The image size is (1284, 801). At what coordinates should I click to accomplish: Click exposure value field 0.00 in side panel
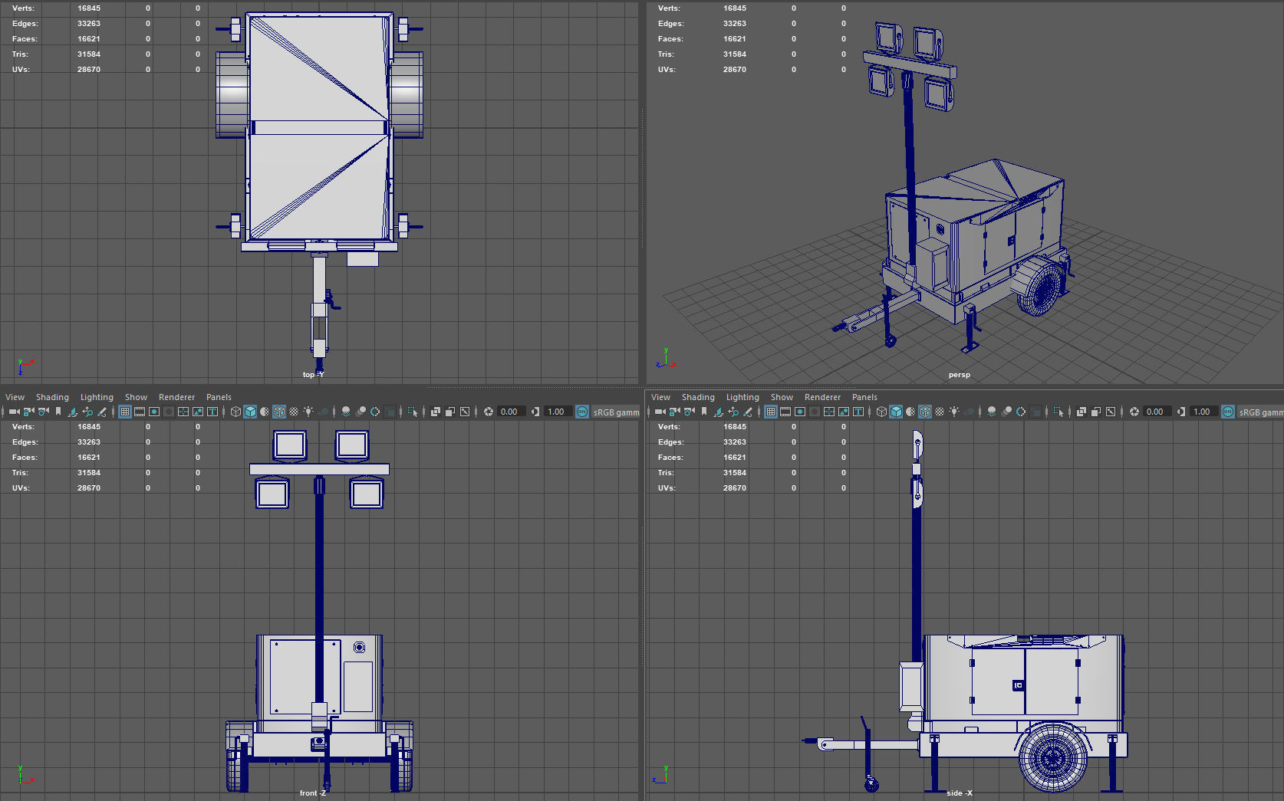(x=1157, y=412)
